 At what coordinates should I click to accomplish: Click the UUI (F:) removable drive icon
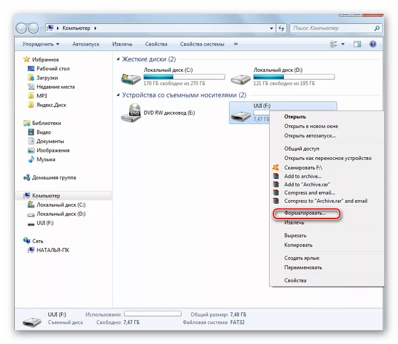241,116
